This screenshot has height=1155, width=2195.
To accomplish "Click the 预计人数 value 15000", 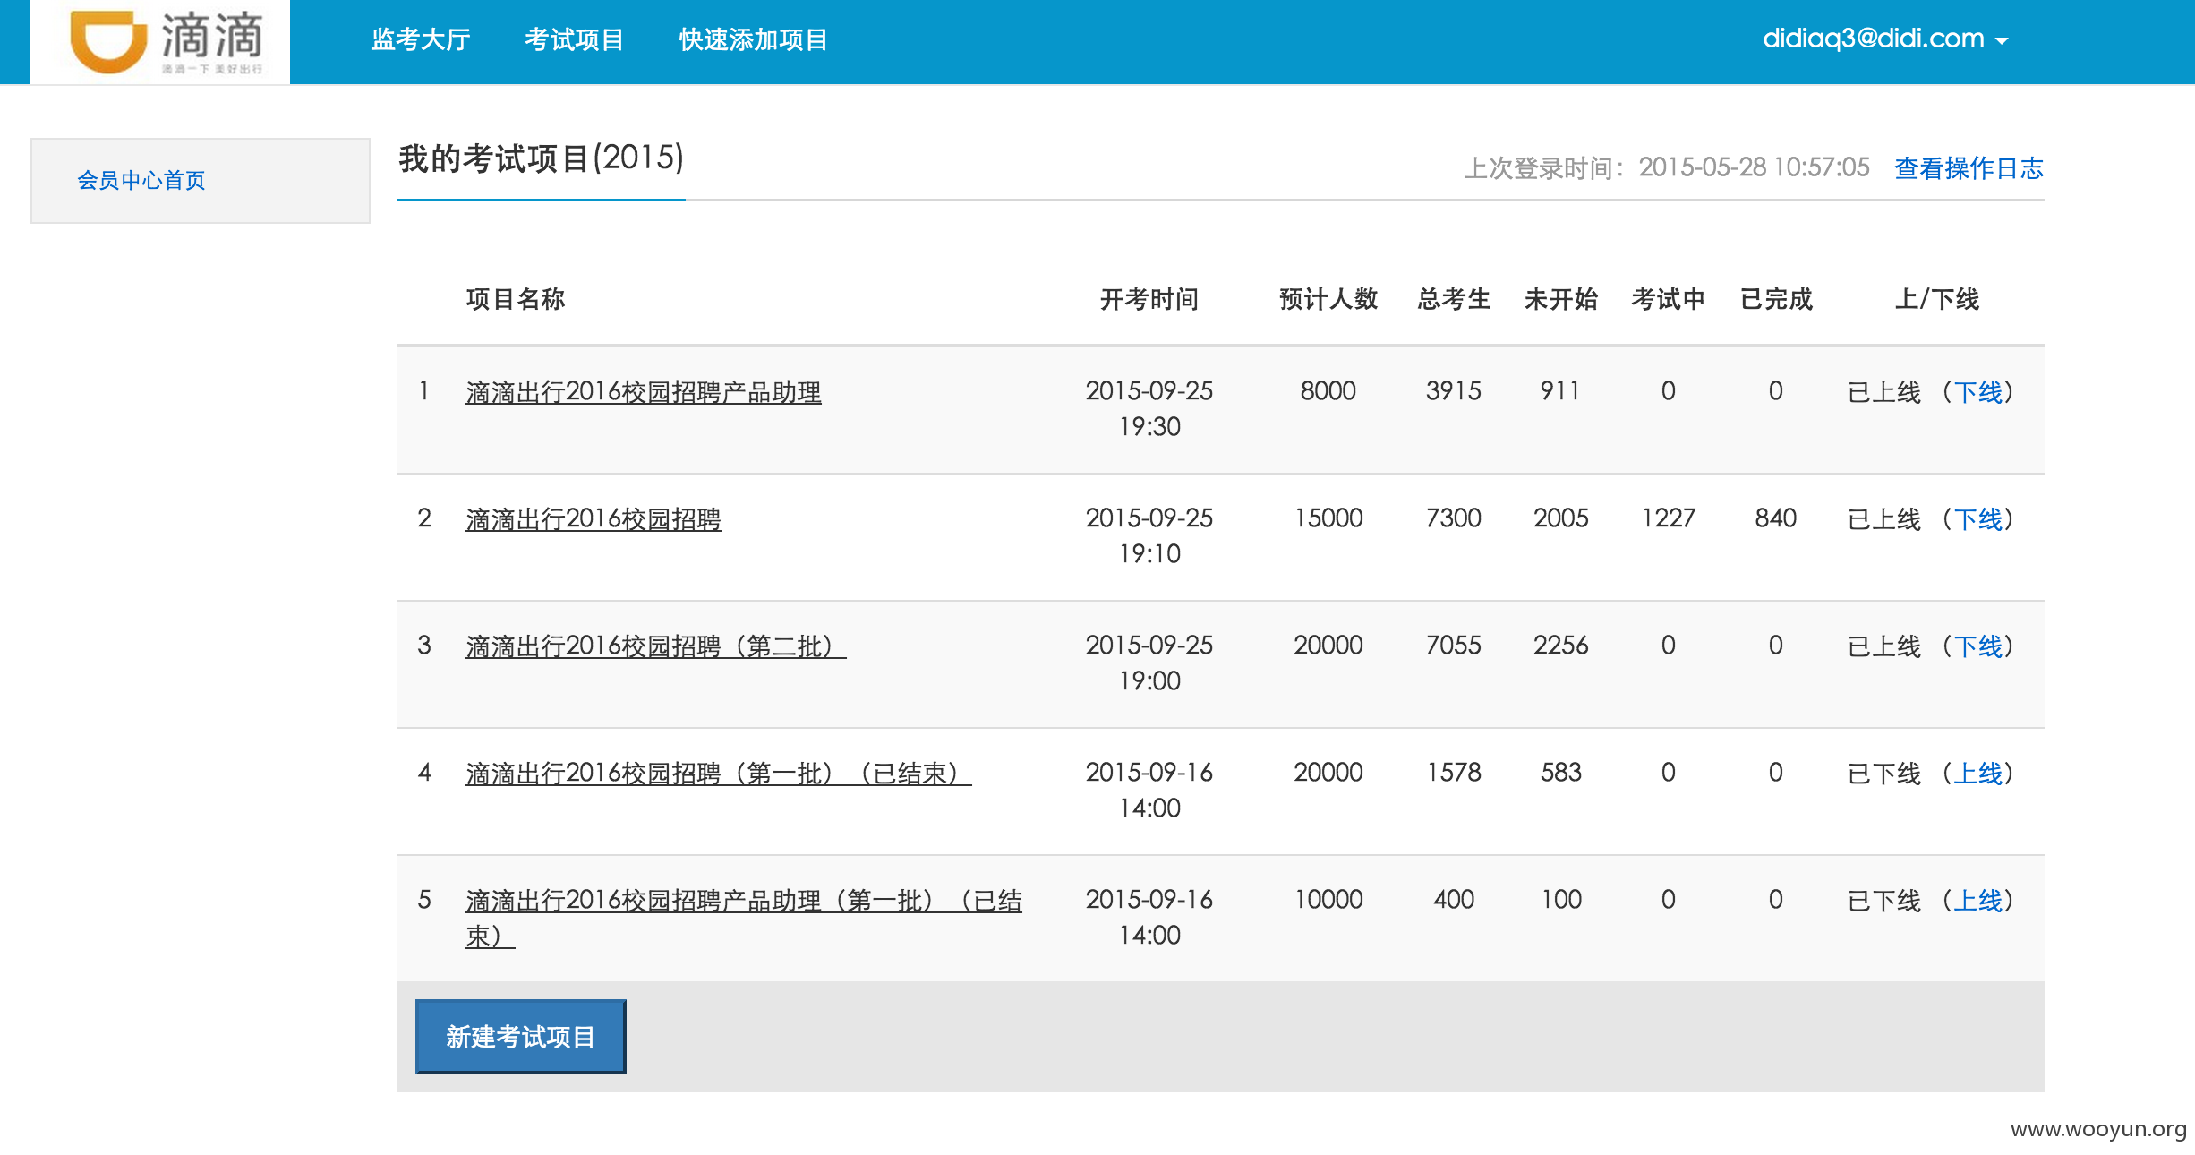I will coord(1328,518).
